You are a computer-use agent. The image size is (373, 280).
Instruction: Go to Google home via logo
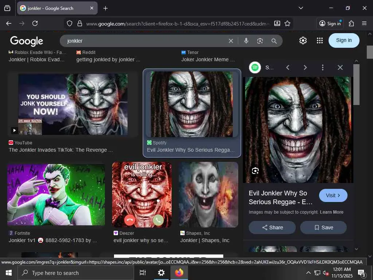27,41
